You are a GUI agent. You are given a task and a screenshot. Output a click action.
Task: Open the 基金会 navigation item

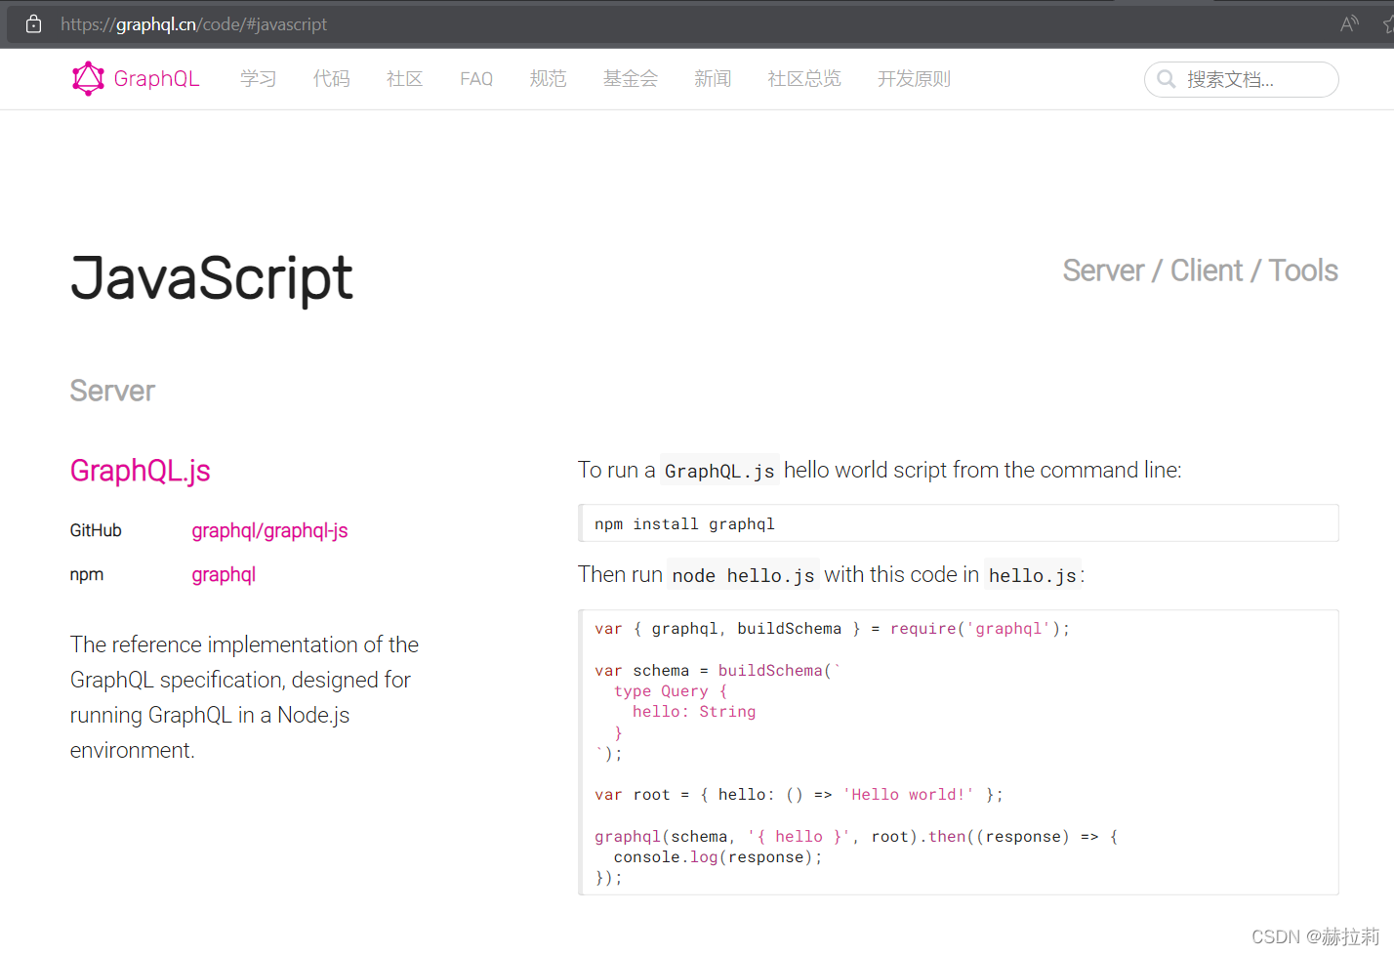pos(630,79)
